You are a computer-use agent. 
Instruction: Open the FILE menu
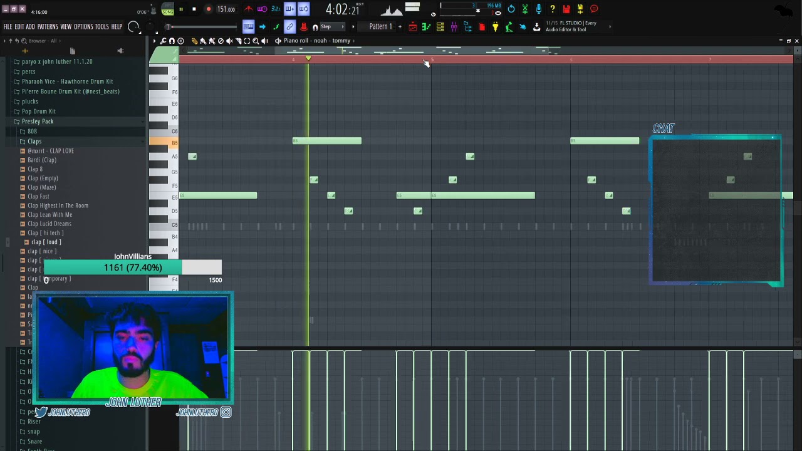[x=8, y=27]
